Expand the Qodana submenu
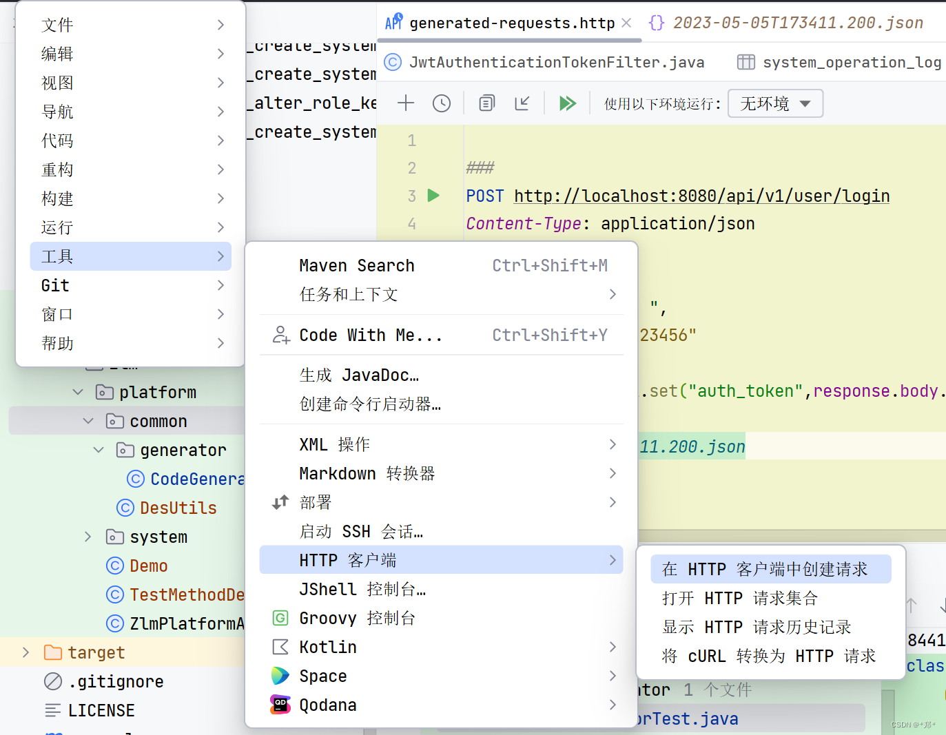 click(441, 705)
